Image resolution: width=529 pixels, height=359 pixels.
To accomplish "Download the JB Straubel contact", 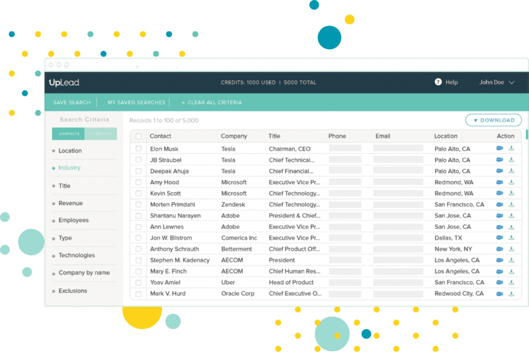I will [511, 159].
